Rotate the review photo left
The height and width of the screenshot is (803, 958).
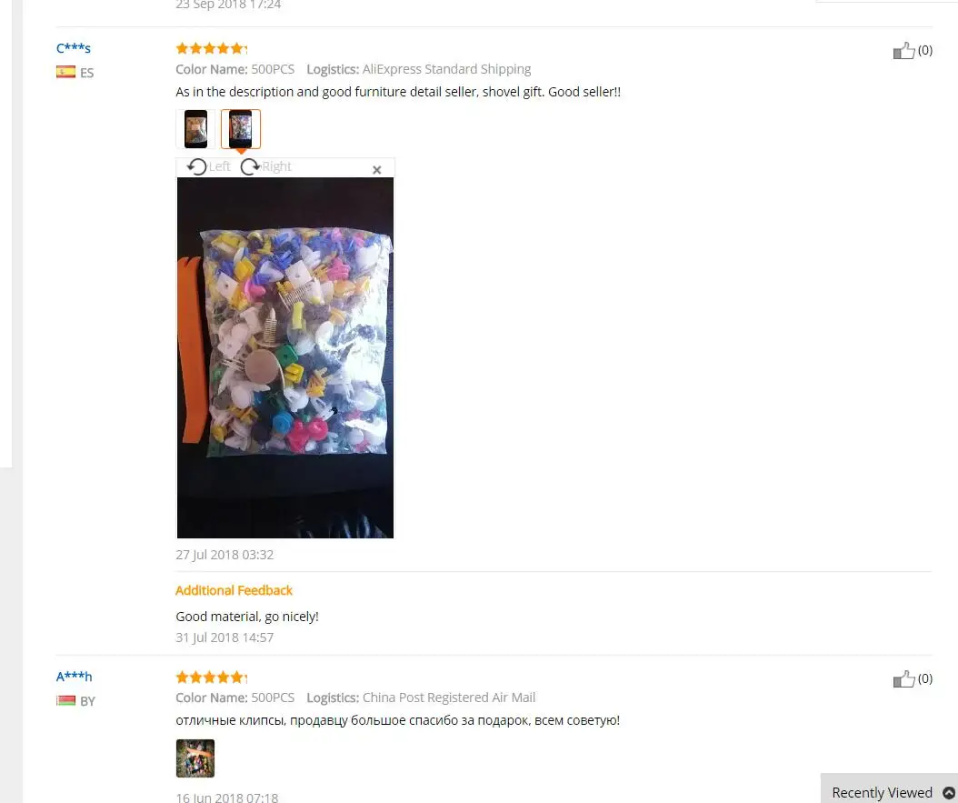(x=208, y=166)
